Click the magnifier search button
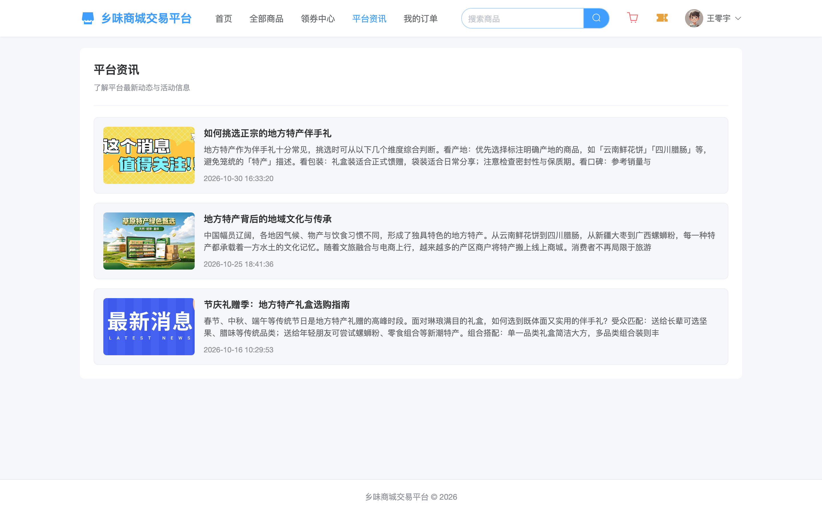This screenshot has height=514, width=822. (x=596, y=18)
